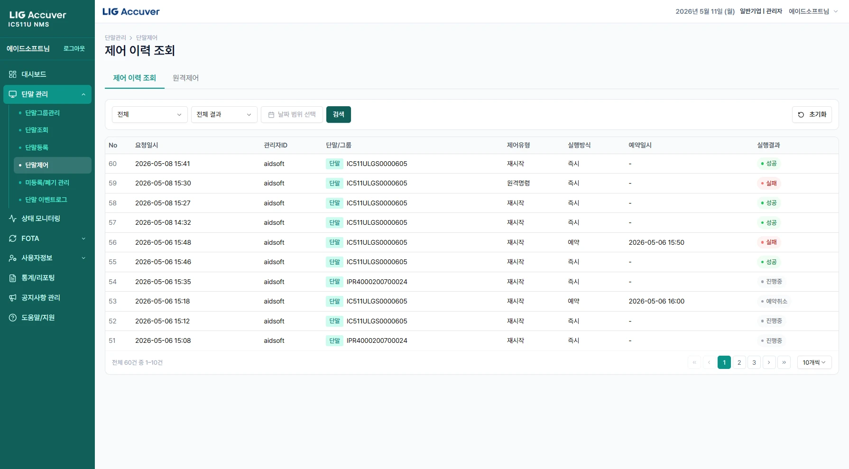Switch to the 원격제어 tab
849x469 pixels.
point(185,78)
